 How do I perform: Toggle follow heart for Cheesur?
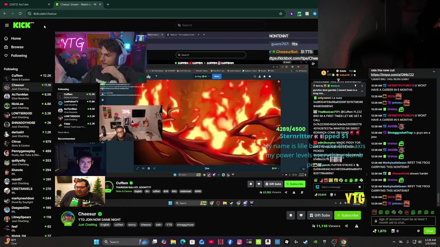[x=301, y=215]
